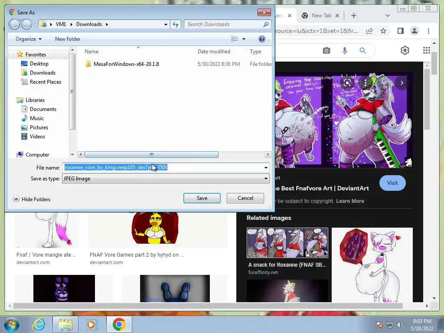Refresh the Downloads folder listing

click(176, 24)
